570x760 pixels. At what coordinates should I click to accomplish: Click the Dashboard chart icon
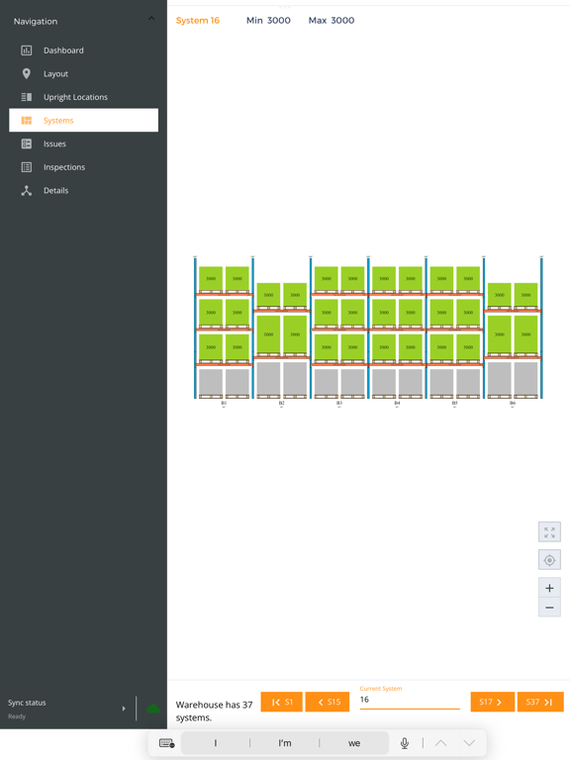tap(27, 50)
